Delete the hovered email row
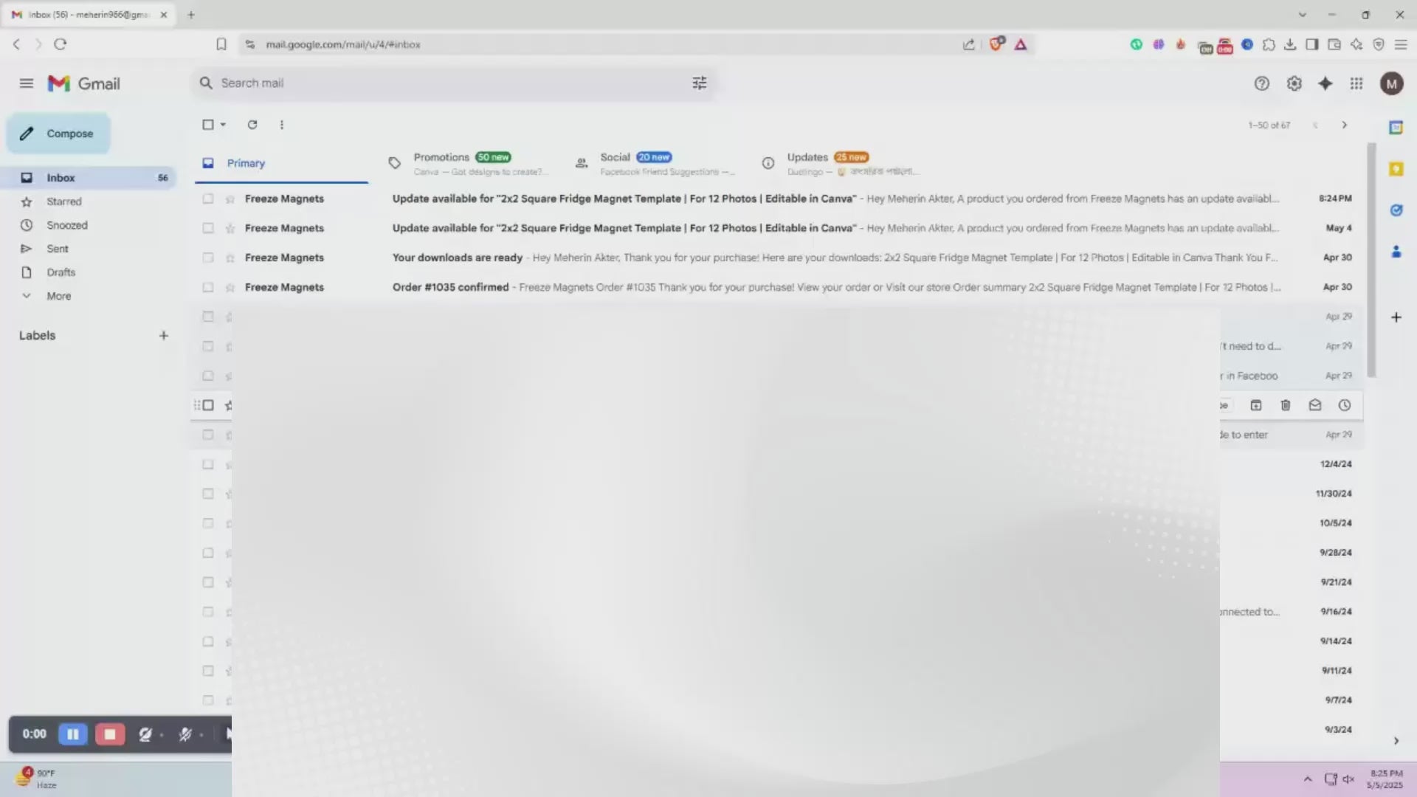Screen dimensions: 1417x797 [x=1286, y=405]
